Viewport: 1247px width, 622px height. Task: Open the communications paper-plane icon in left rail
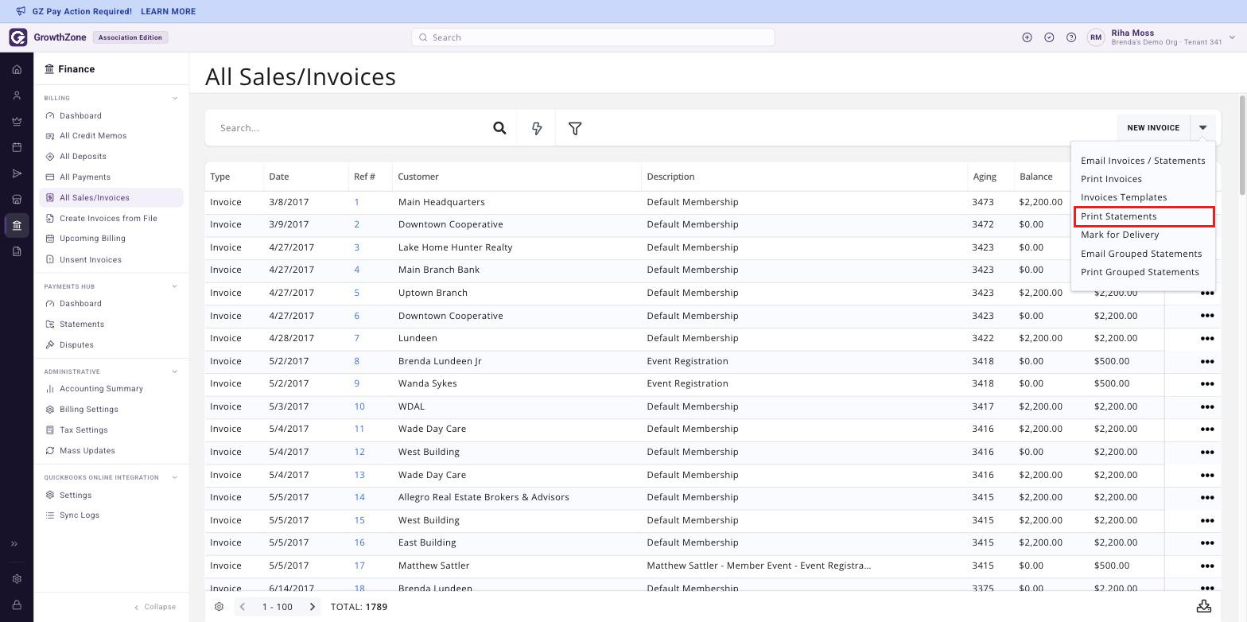17,173
